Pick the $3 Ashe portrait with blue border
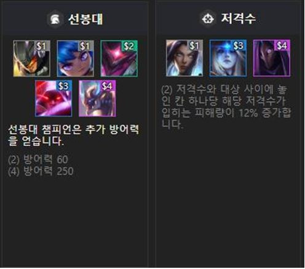The image size is (305, 269). 228,58
